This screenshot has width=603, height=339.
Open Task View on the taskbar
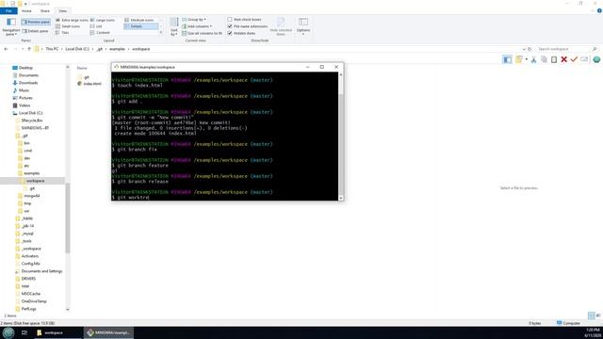click(24, 332)
